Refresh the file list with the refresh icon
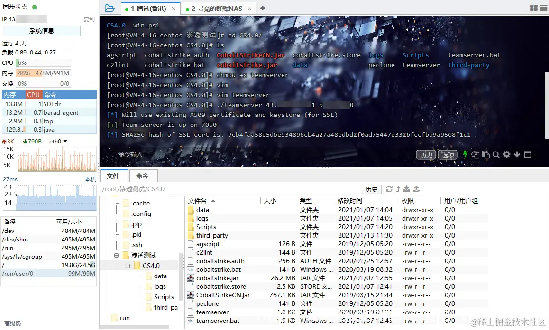 [390, 188]
